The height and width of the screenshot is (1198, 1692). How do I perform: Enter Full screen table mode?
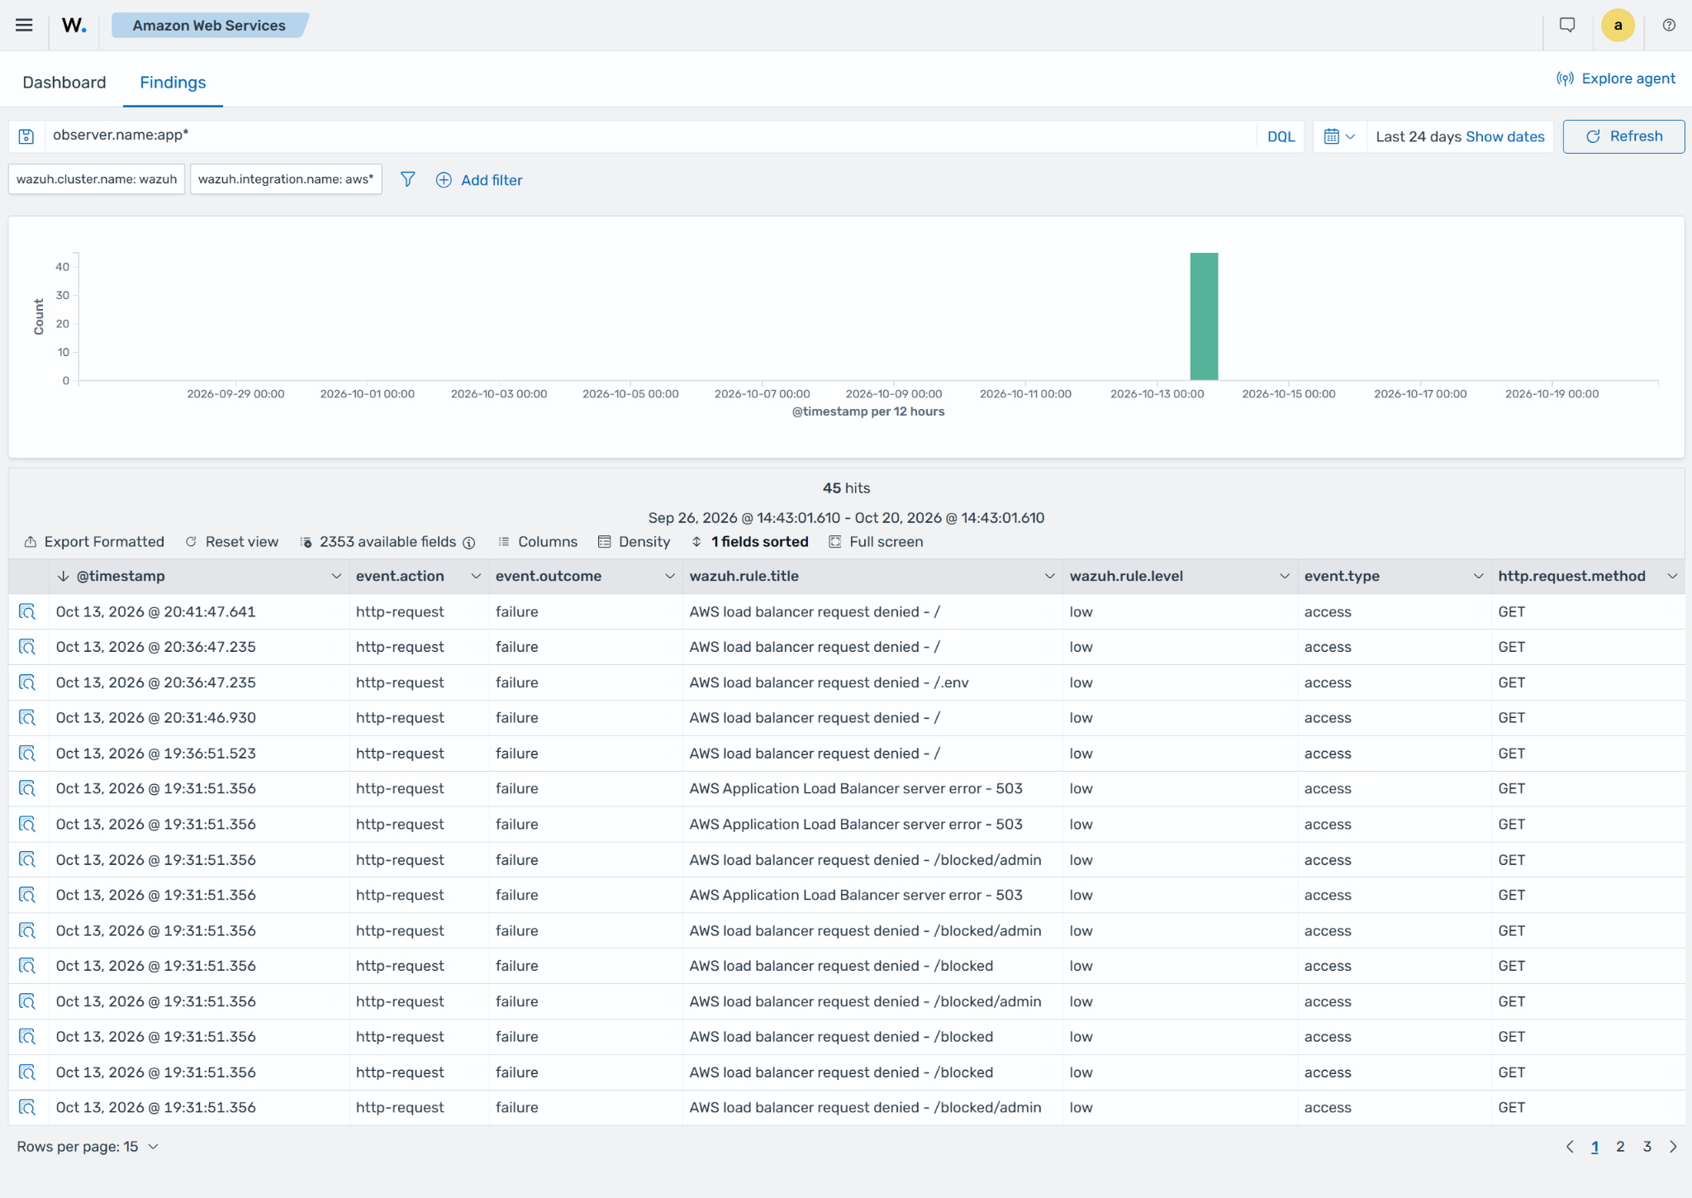tap(877, 542)
